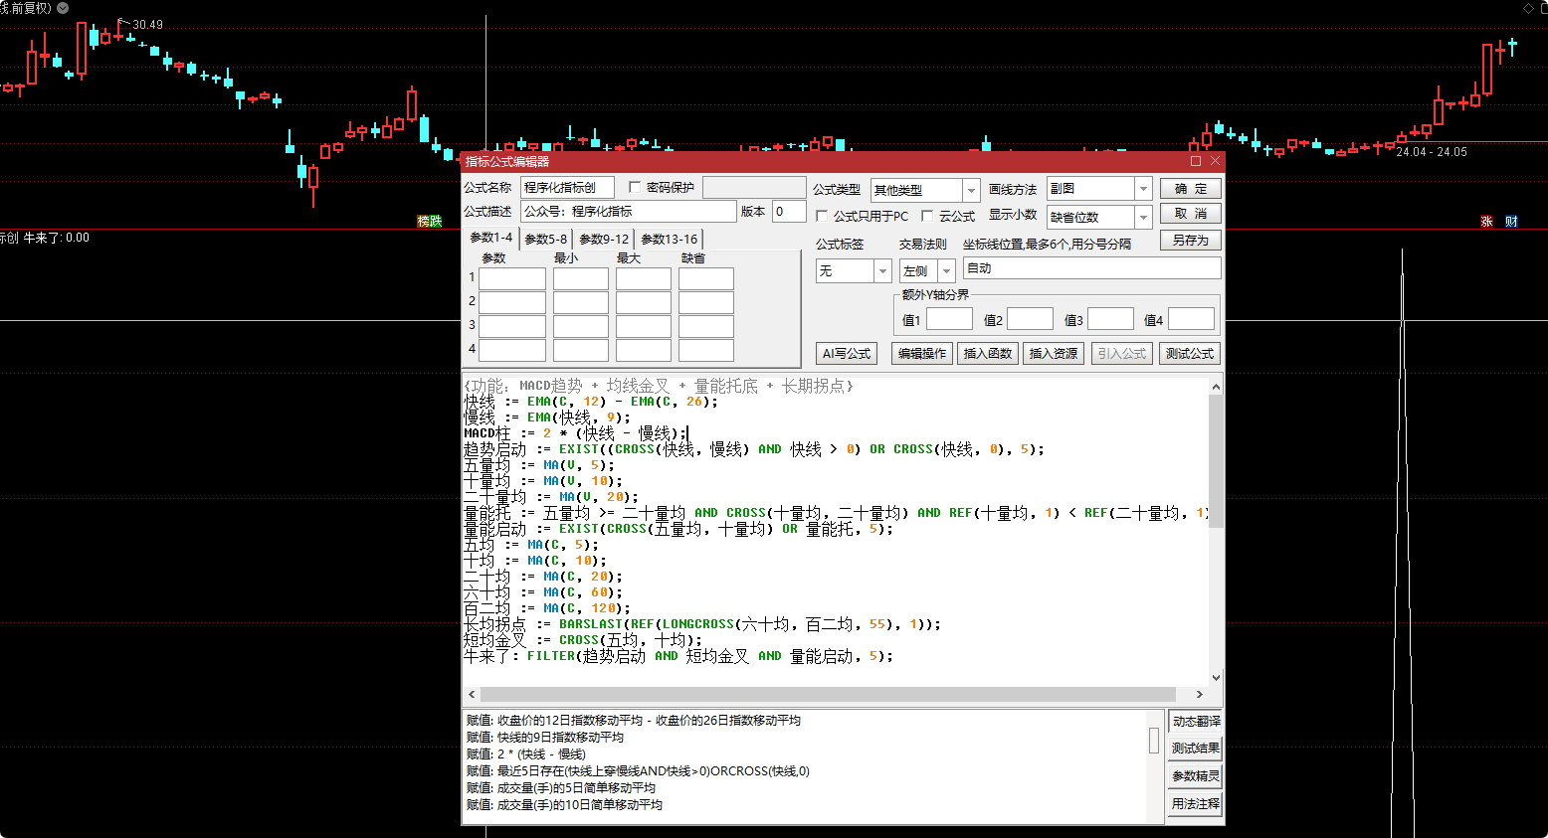Open the 显示小数 dropdown showing 缺省位数
Screen dimensions: 1548x838
coord(1143,217)
